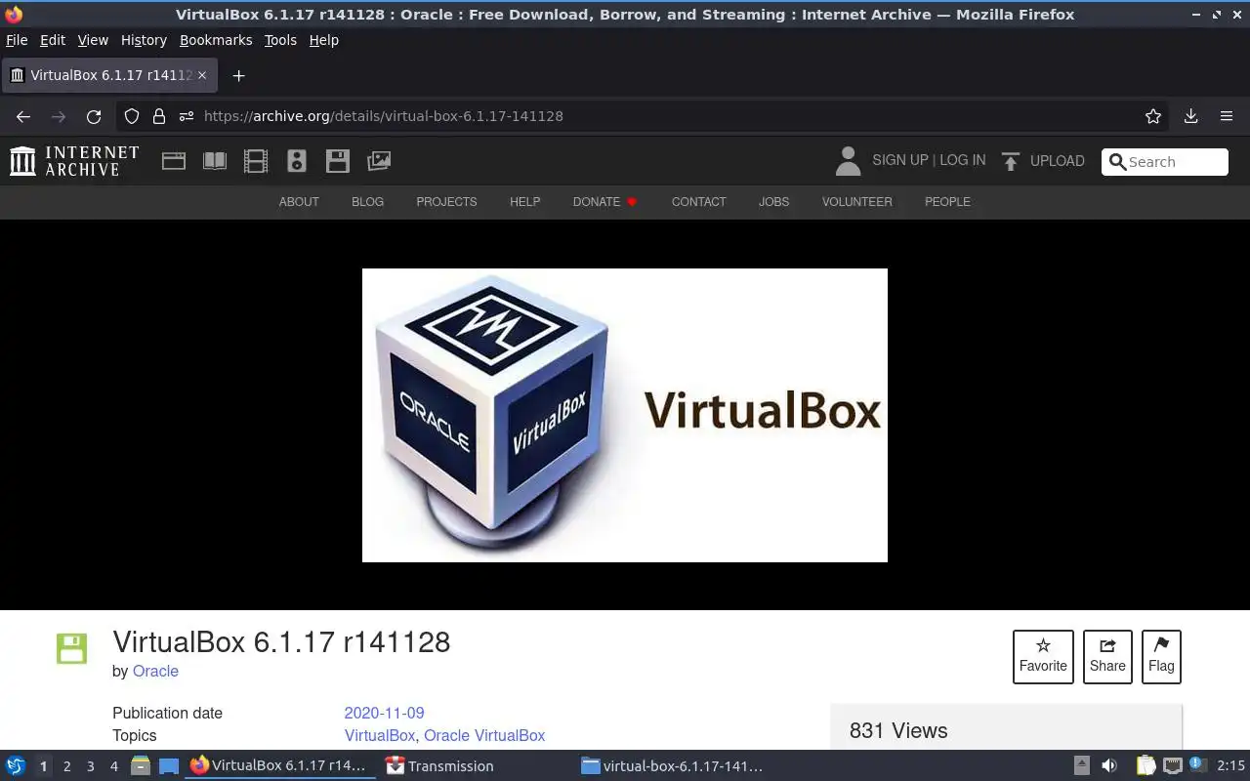Click the taskbar volume speaker icon
Screen dimensions: 1250x781
[x=1109, y=766]
